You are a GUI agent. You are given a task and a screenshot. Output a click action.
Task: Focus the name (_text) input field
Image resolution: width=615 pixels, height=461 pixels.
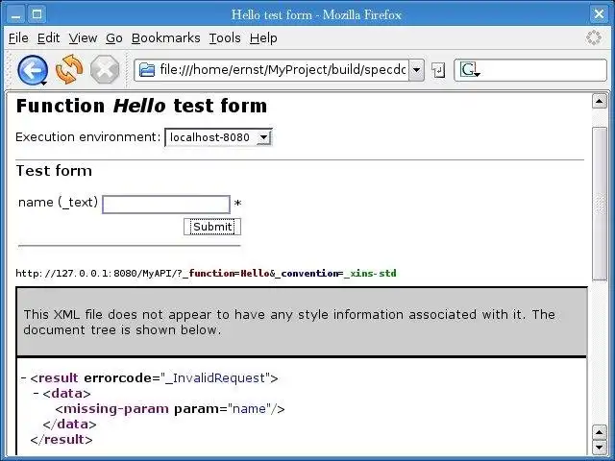[x=166, y=204]
